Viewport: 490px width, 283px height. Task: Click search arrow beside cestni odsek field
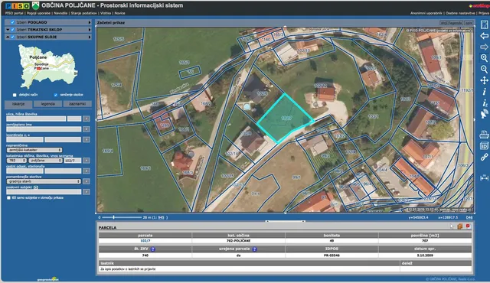point(87,171)
